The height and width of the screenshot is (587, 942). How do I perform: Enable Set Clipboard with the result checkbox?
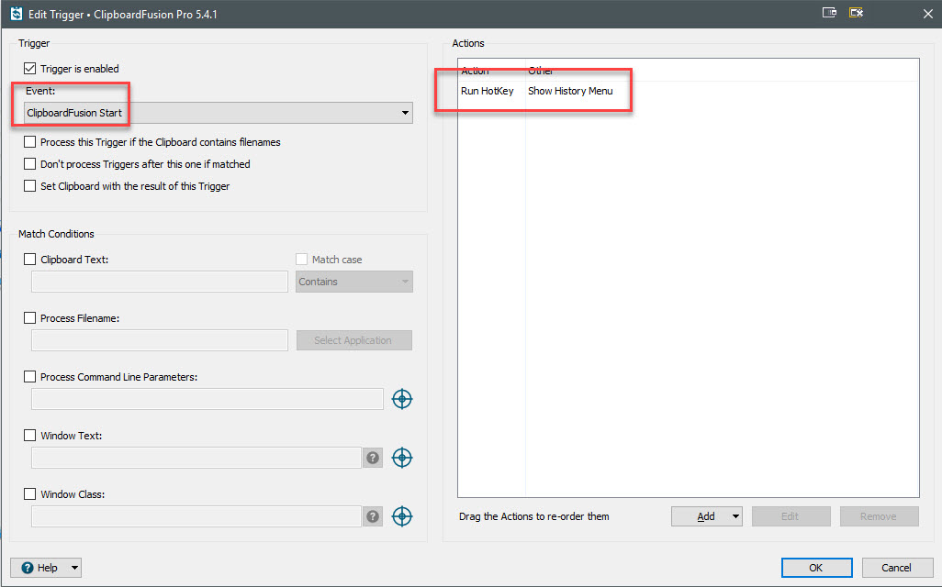pos(30,186)
